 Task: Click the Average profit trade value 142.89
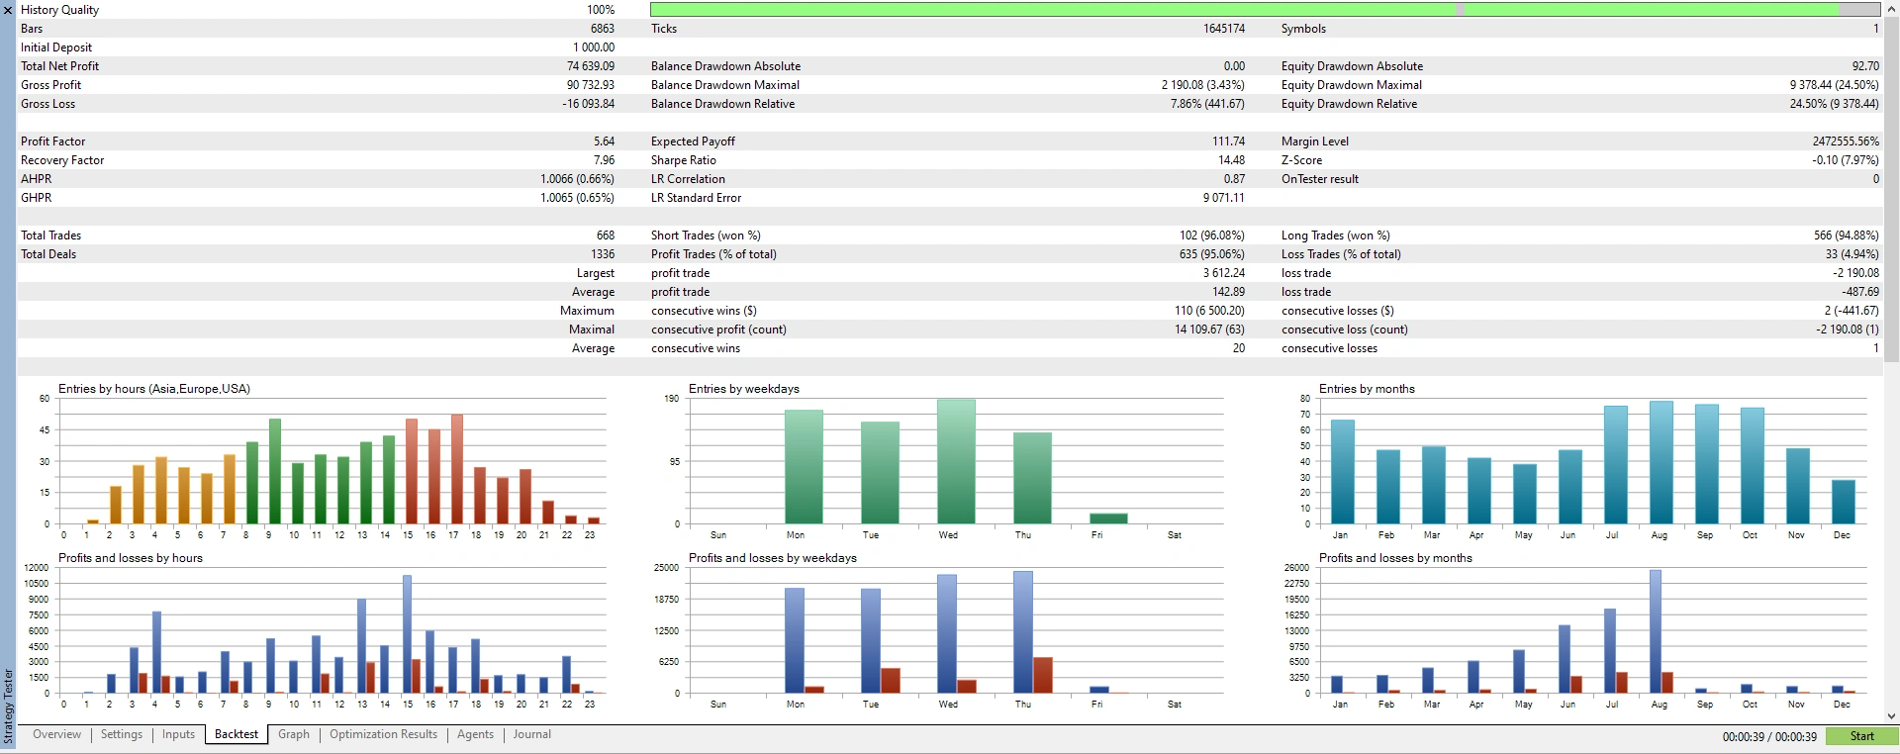coord(1228,292)
